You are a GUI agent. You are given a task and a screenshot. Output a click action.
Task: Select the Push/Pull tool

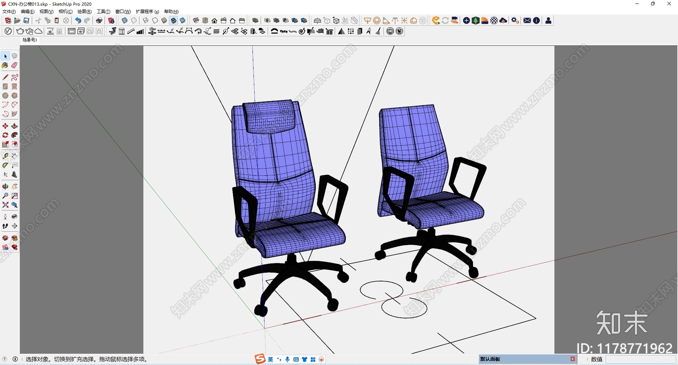(x=14, y=126)
